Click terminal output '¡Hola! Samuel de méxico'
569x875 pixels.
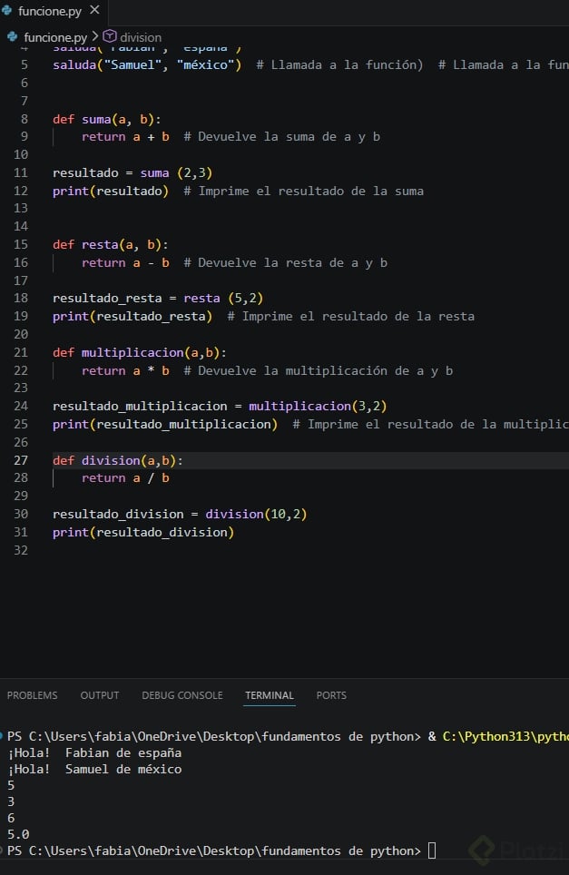click(x=94, y=769)
